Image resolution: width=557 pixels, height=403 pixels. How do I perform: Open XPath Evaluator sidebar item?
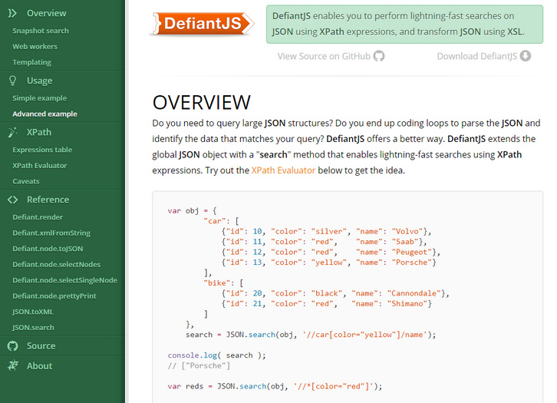click(40, 166)
